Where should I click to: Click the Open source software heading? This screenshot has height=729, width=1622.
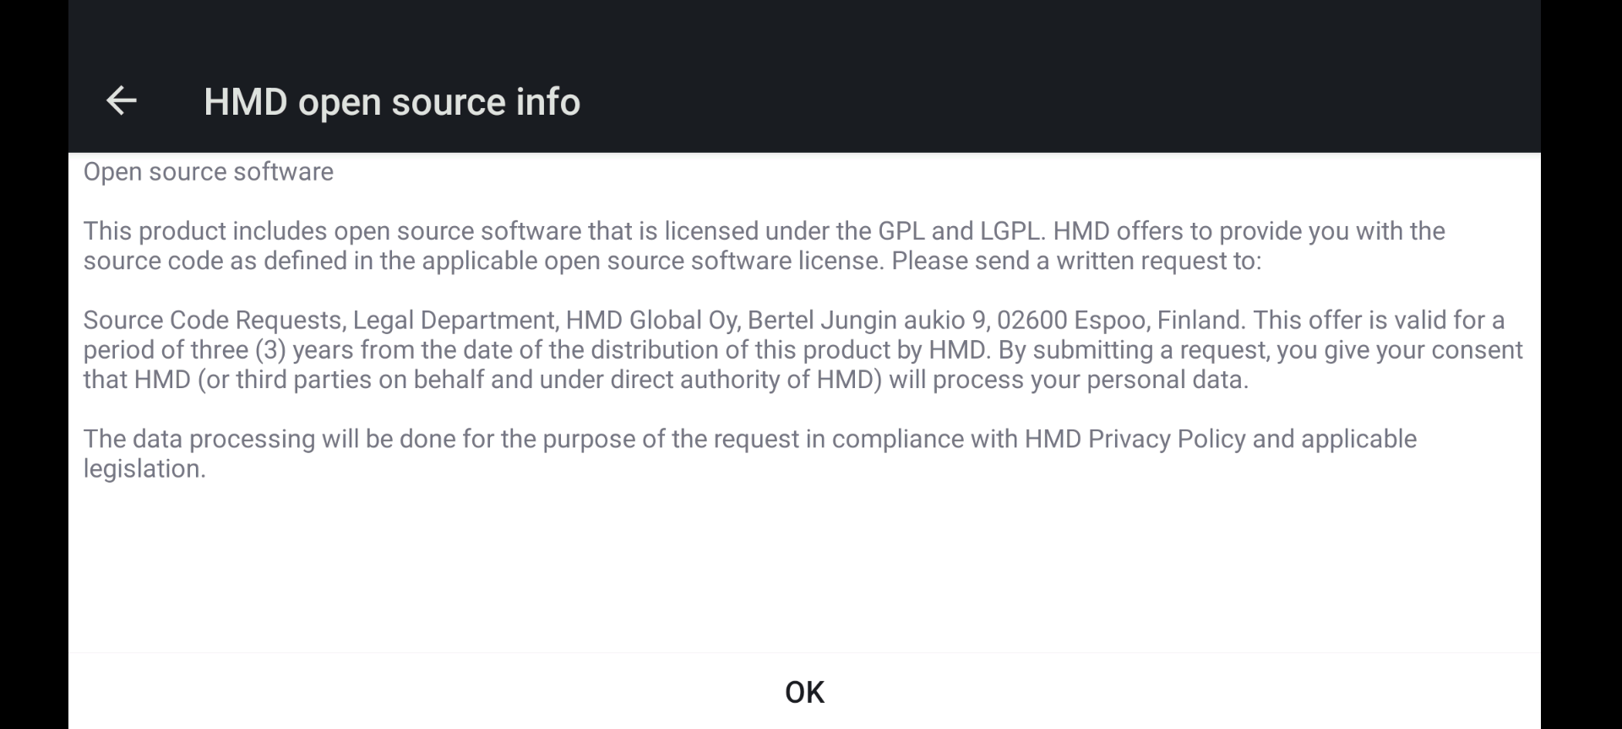(208, 171)
